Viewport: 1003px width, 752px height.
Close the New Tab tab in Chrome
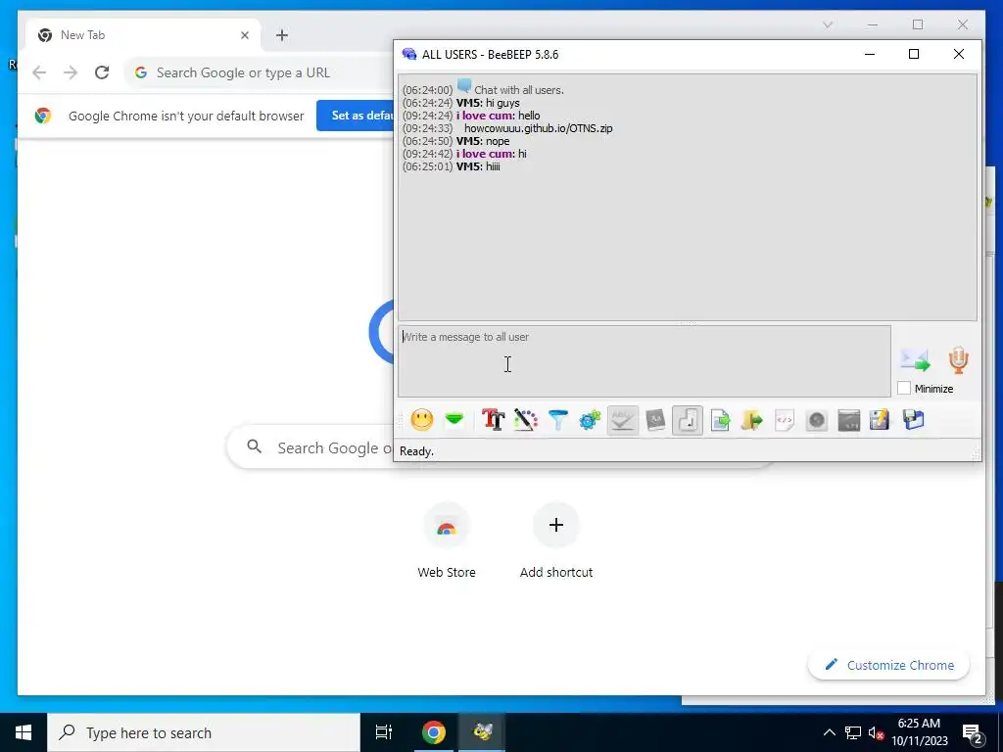click(244, 35)
